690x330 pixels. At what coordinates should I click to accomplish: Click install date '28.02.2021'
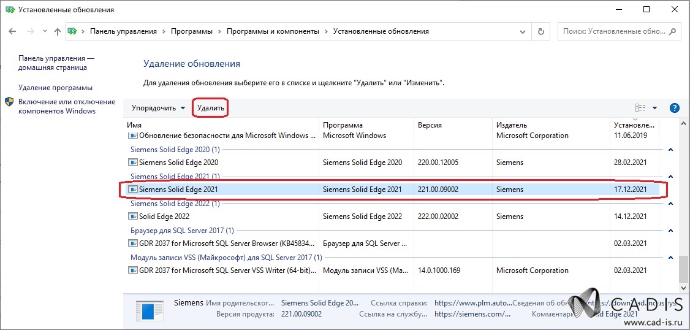tap(630, 163)
